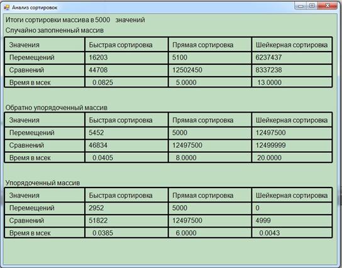This screenshot has height=268, width=342.
Task: Click the application icon in the title bar
Action: pos(7,7)
